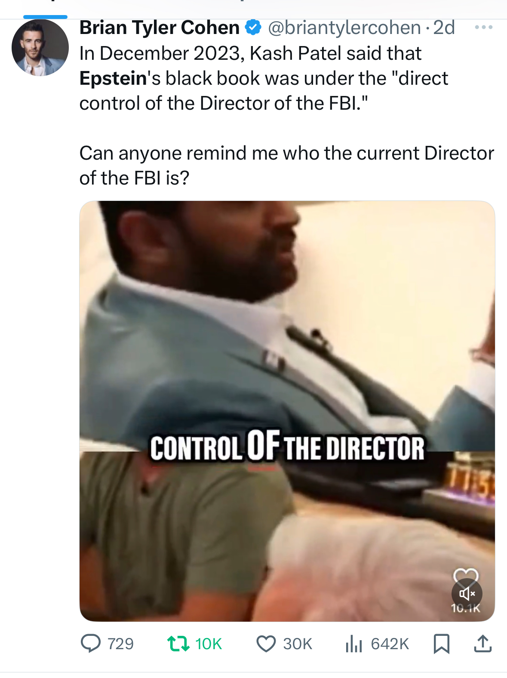
Task: Tap the tweet text to expand the post
Action: pos(287,116)
